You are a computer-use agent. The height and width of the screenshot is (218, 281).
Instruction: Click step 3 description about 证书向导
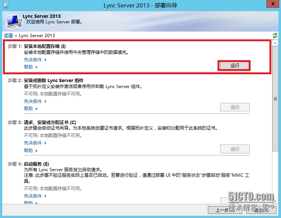pyautogui.click(x=121, y=128)
